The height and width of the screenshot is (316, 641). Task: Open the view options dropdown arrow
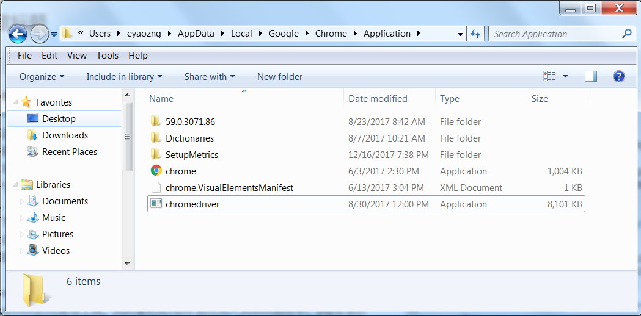(565, 76)
